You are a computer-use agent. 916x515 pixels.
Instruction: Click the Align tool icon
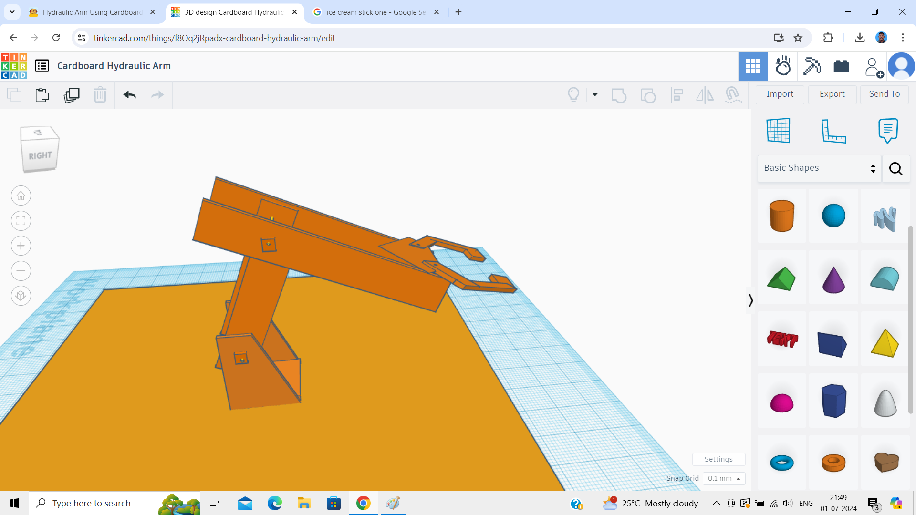click(x=677, y=95)
